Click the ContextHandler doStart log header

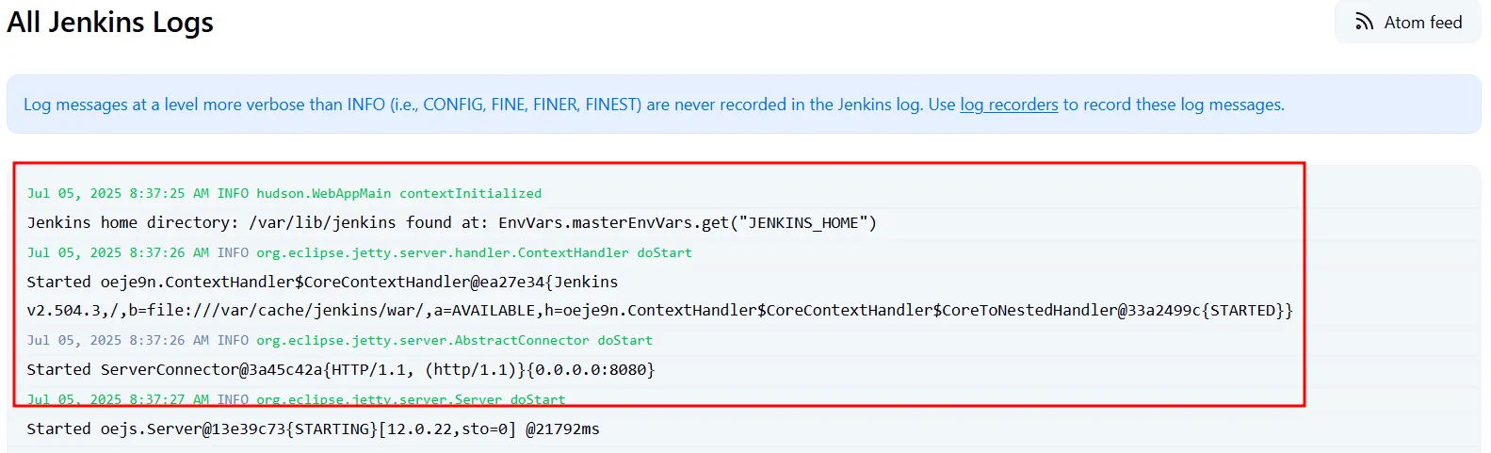point(359,252)
